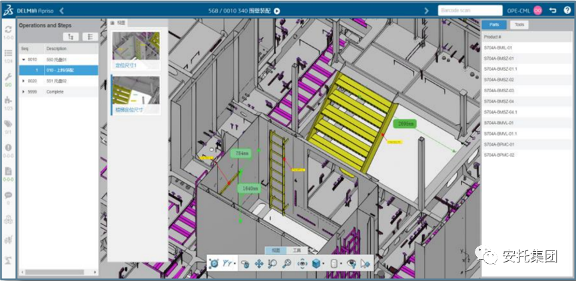Click the help question mark icon
The height and width of the screenshot is (281, 576).
(x=567, y=10)
